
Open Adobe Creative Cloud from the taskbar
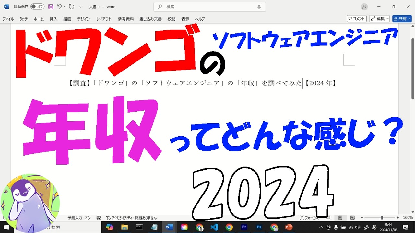click(184, 227)
